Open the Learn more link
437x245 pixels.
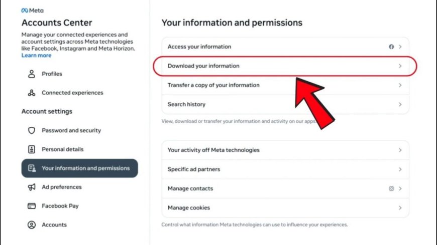[36, 56]
